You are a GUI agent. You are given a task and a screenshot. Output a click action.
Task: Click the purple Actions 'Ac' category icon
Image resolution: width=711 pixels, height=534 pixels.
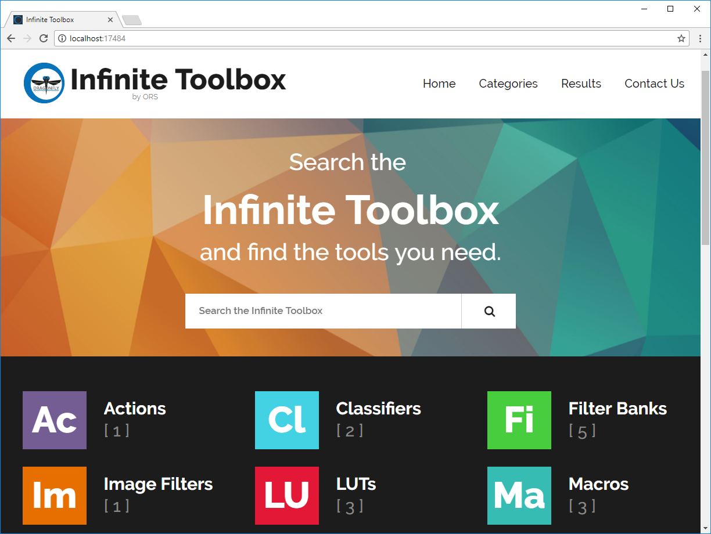click(x=55, y=420)
